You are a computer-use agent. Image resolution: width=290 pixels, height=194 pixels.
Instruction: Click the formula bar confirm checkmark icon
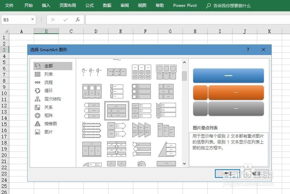tap(65, 20)
